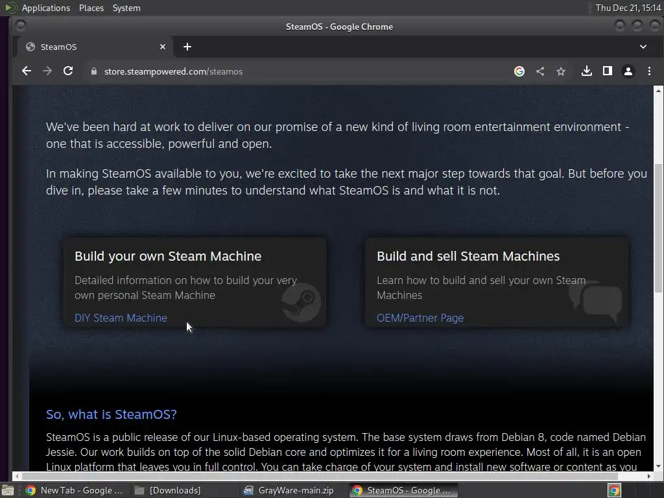This screenshot has height=498, width=664.
Task: Open the OEM/Partner Page link
Action: (x=420, y=318)
